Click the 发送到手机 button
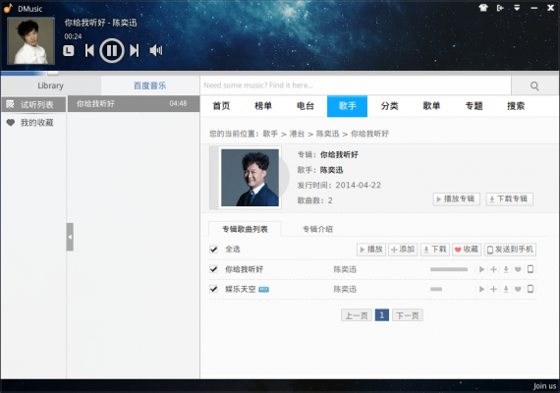The image size is (560, 393). [510, 250]
